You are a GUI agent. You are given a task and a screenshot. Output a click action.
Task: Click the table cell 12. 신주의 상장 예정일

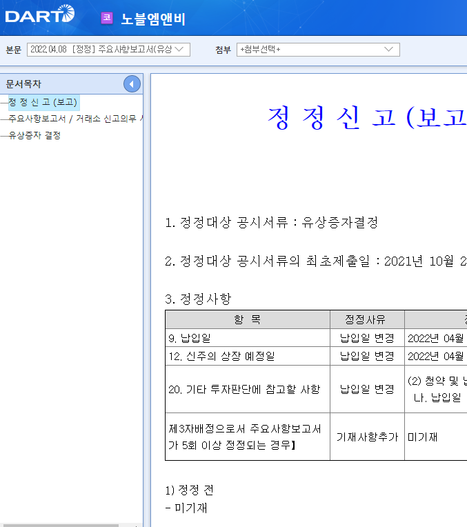pos(248,356)
